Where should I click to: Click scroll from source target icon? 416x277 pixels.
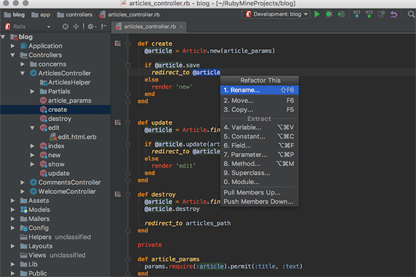click(65, 26)
